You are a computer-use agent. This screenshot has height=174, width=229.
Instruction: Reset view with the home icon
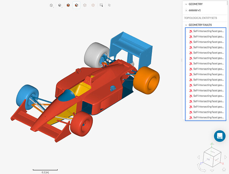[x=224, y=169]
